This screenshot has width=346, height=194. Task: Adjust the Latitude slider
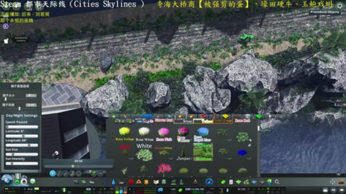[22, 136]
